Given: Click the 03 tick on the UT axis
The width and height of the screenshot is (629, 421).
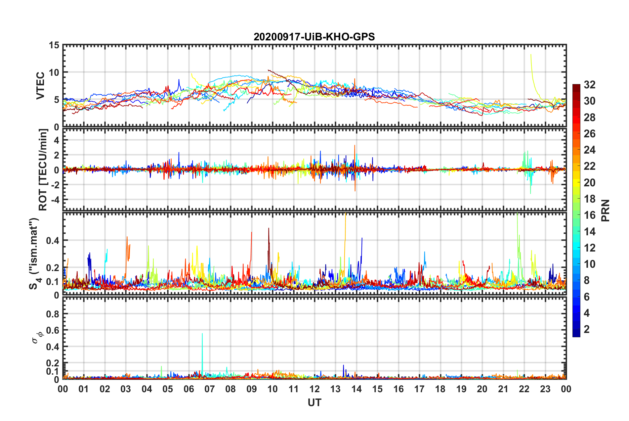Looking at the screenshot, I should [x=126, y=389].
